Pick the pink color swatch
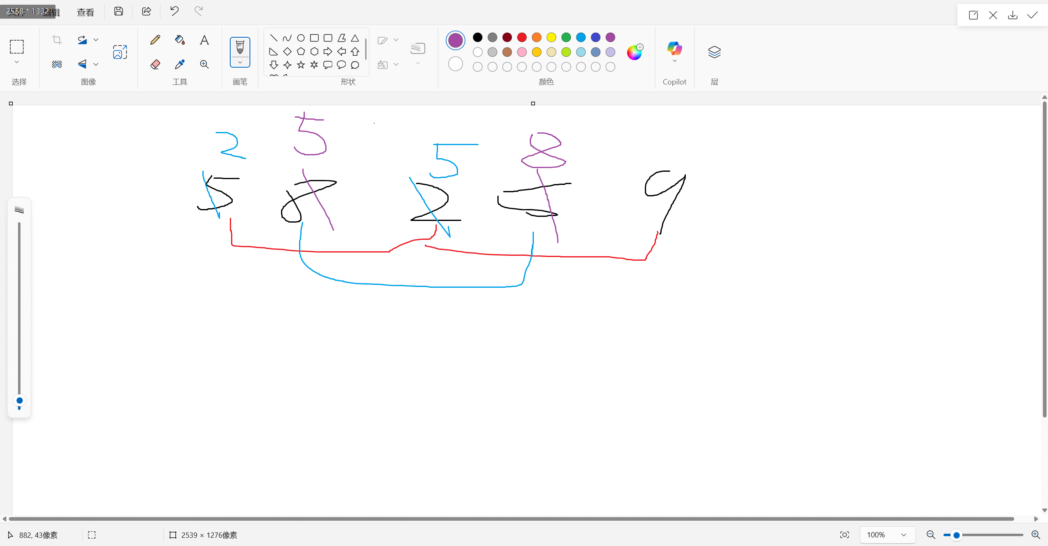 click(522, 52)
